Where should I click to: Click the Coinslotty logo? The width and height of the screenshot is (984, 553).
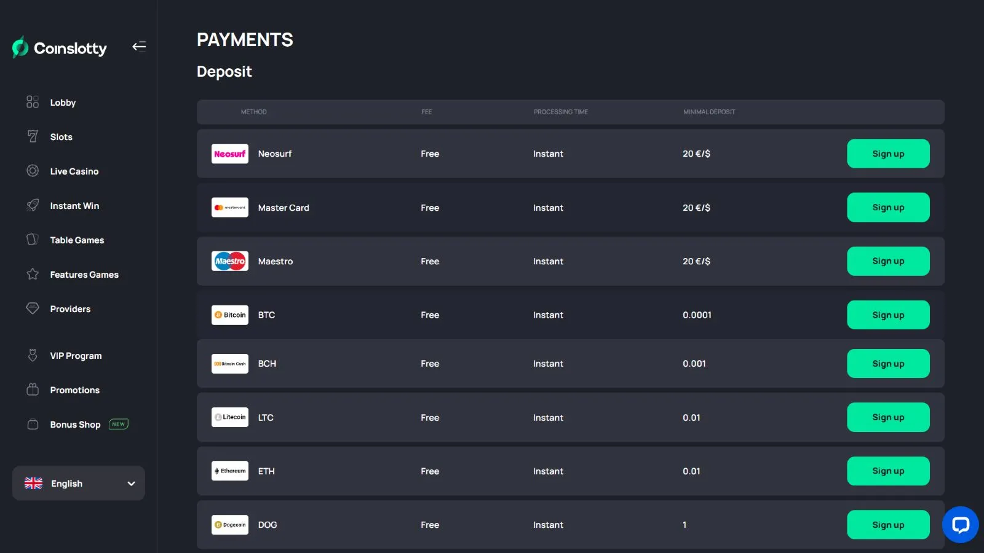point(60,47)
